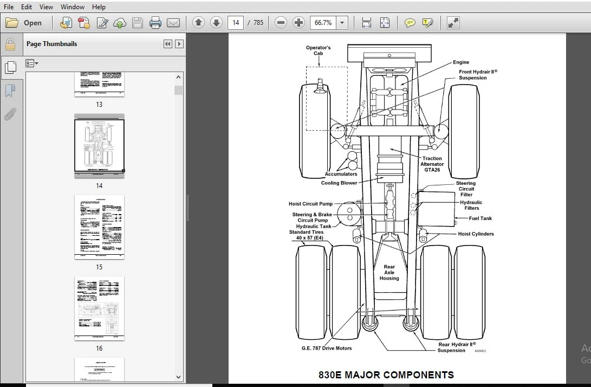Image resolution: width=591 pixels, height=387 pixels.
Task: Click the thumbnail scrollbar down arrow
Action: pos(179,377)
